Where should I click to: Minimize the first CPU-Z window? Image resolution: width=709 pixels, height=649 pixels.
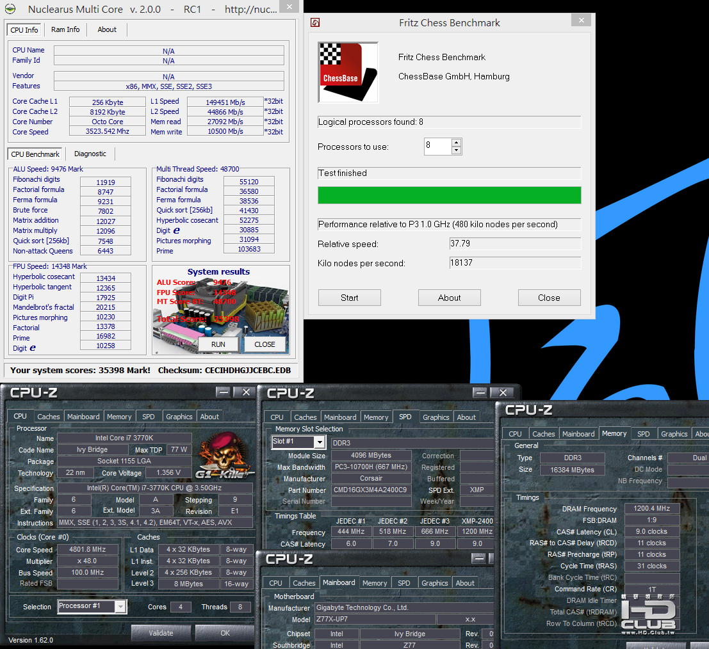click(223, 392)
